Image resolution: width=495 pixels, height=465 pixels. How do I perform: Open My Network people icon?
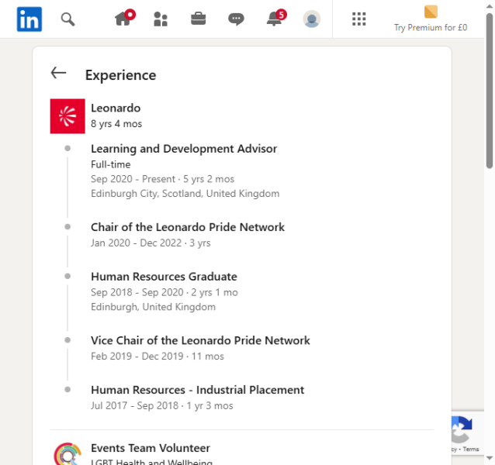coord(161,19)
